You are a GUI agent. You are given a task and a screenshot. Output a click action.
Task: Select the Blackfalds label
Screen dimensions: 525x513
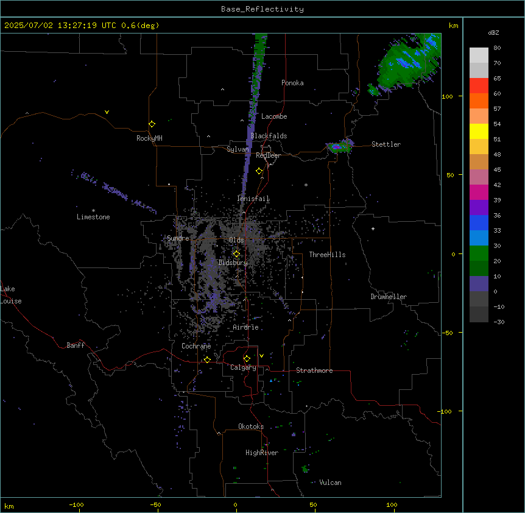pos(269,136)
